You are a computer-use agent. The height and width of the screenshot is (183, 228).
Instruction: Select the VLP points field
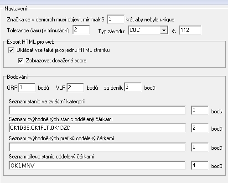pyautogui.click(x=75, y=87)
